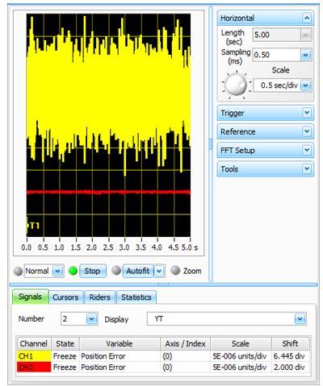Expand the Tools panel

coord(307,168)
